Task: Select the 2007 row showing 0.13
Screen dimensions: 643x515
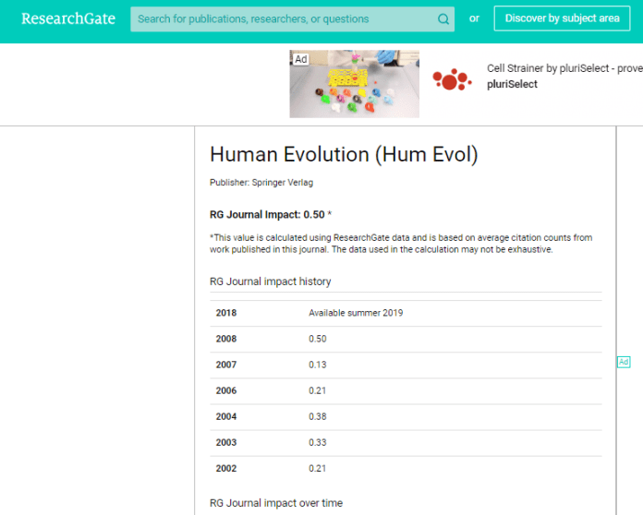Action: tap(405, 365)
